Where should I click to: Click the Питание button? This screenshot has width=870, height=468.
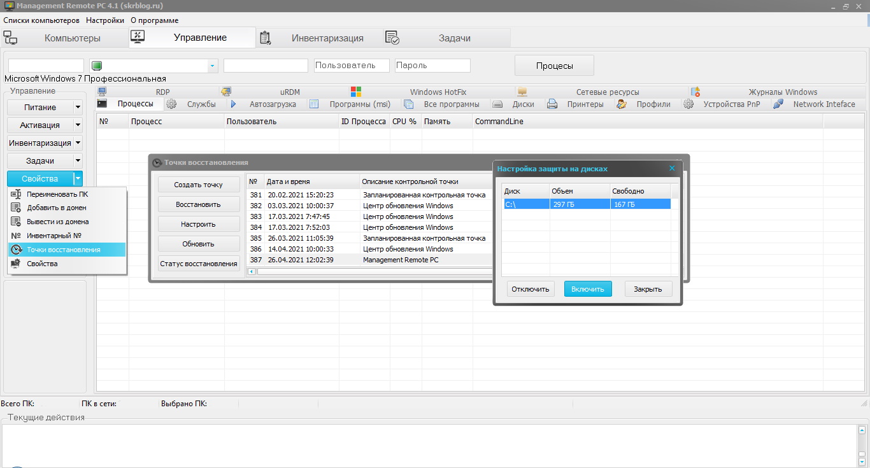pyautogui.click(x=40, y=108)
